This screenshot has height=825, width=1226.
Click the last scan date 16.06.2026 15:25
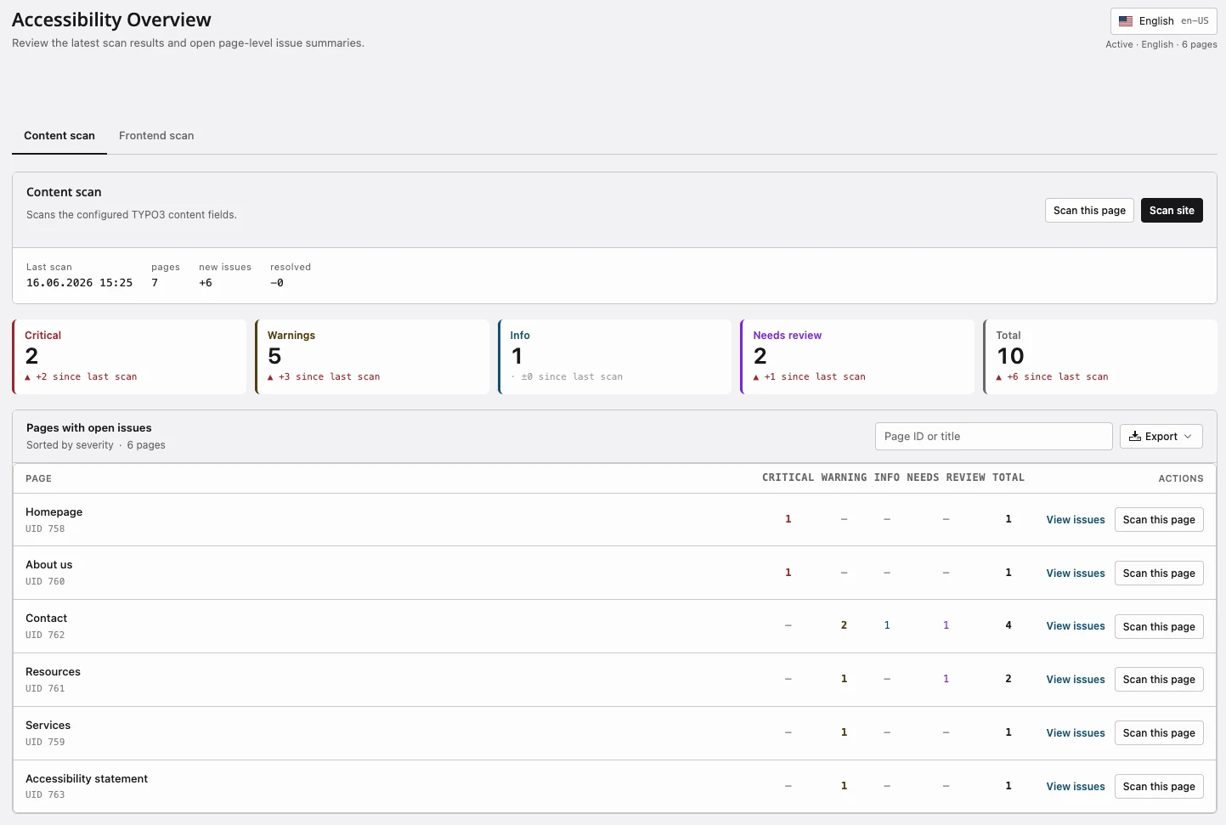pos(79,283)
